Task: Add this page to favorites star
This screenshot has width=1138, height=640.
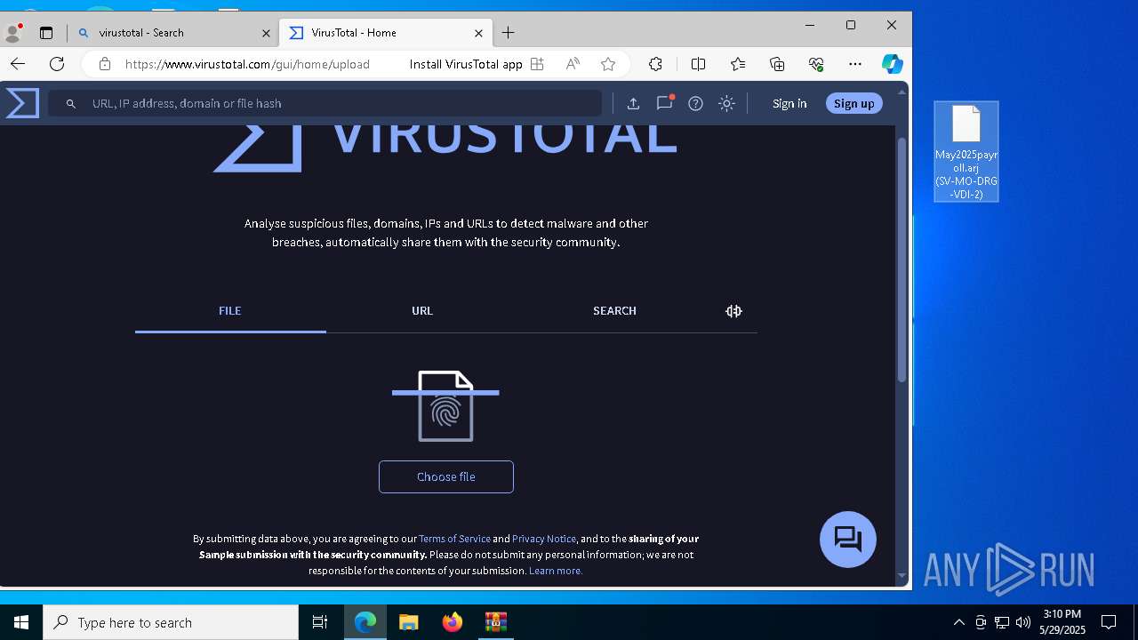Action: tap(608, 64)
